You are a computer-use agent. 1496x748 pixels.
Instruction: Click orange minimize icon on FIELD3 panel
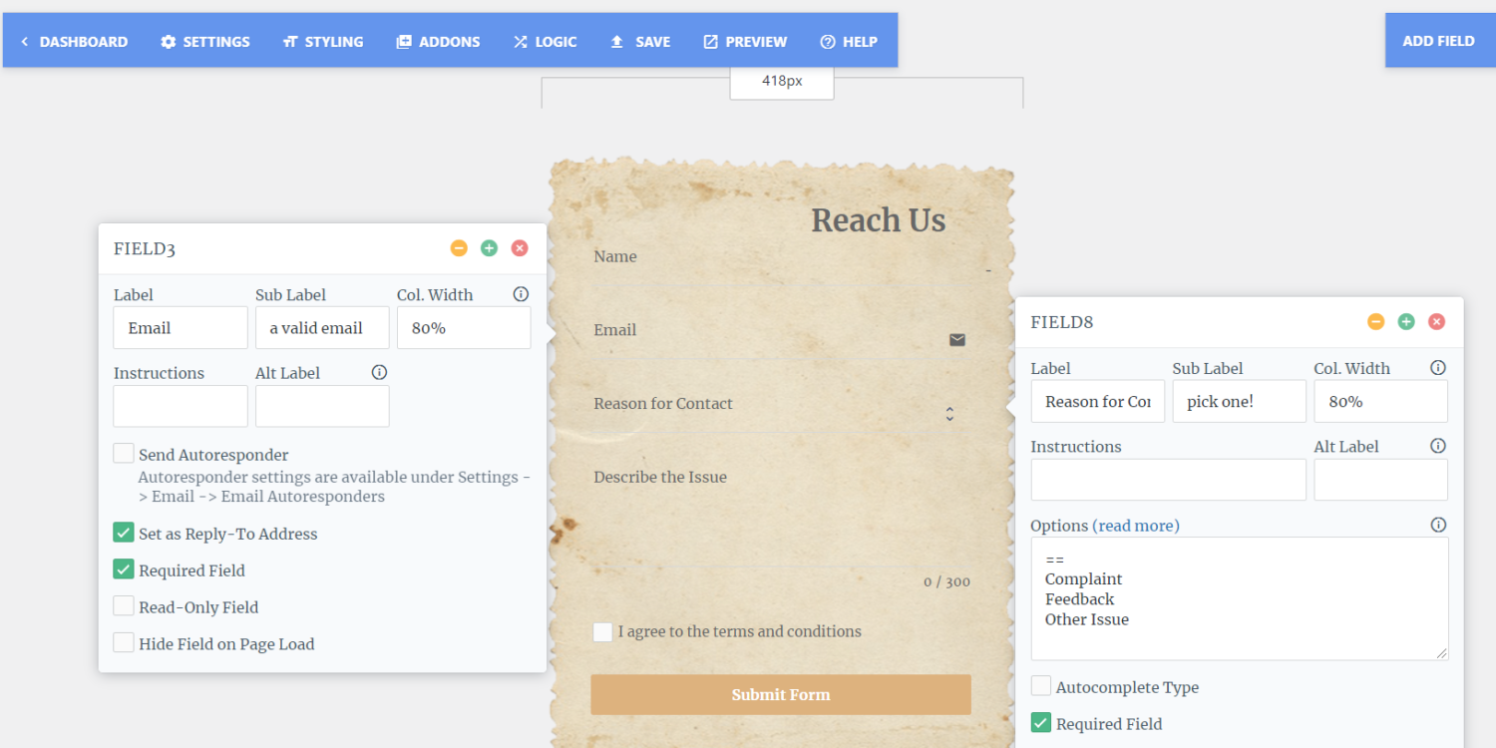pyautogui.click(x=459, y=248)
